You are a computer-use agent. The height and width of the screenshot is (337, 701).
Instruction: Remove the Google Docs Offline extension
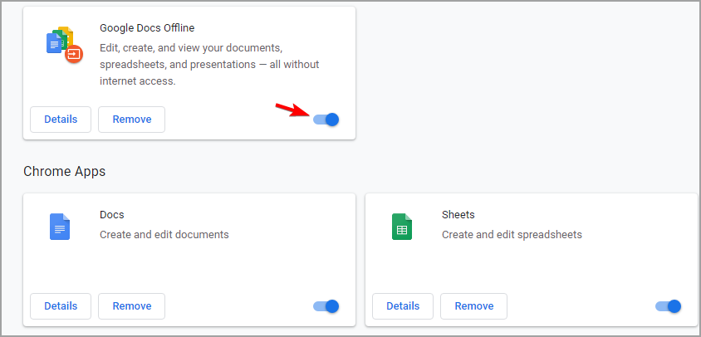pos(132,120)
